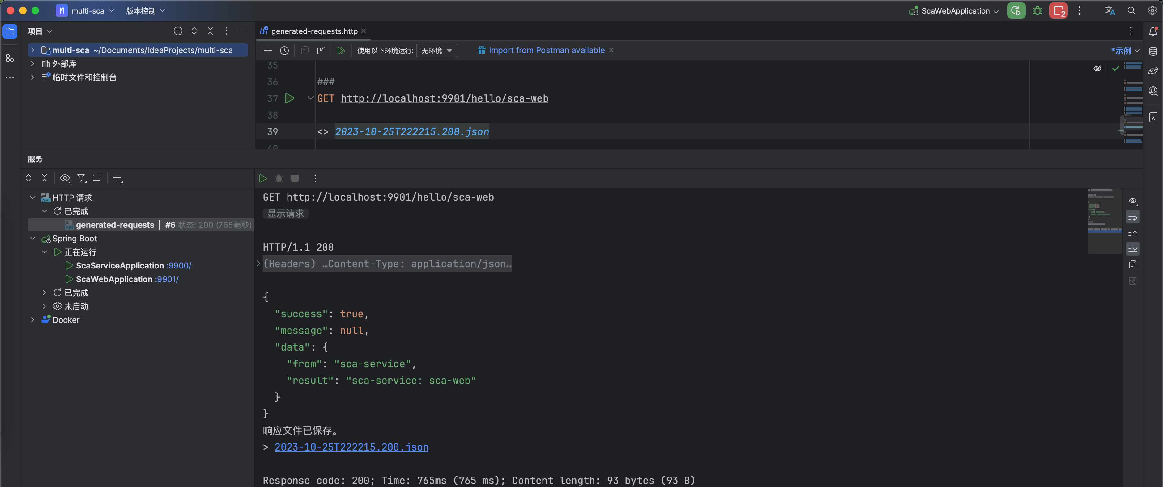Hide the Project panel minimize button
The height and width of the screenshot is (487, 1163).
pyautogui.click(x=242, y=31)
